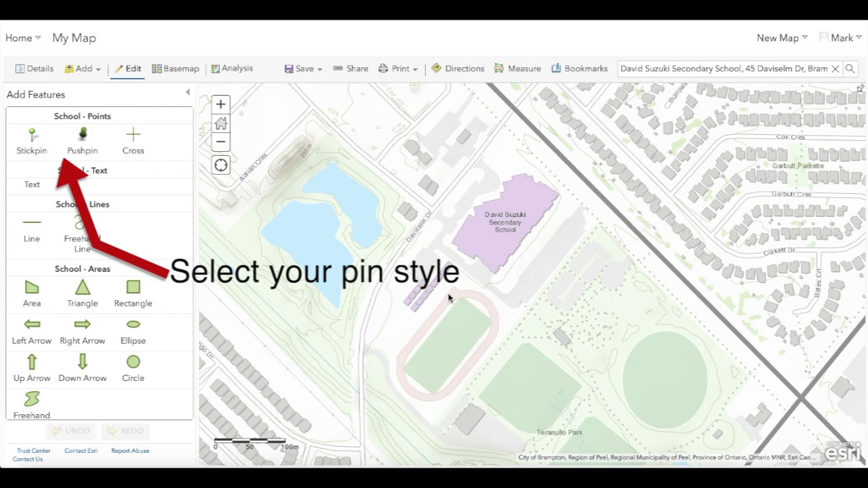This screenshot has width=868, height=488.
Task: Select the Up Arrow shape
Action: [32, 369]
